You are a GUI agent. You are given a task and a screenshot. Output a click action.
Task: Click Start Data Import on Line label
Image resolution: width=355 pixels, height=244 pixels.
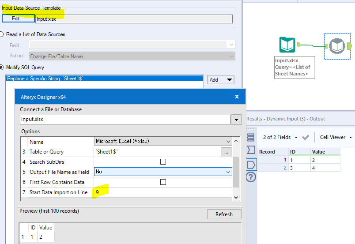pos(59,192)
